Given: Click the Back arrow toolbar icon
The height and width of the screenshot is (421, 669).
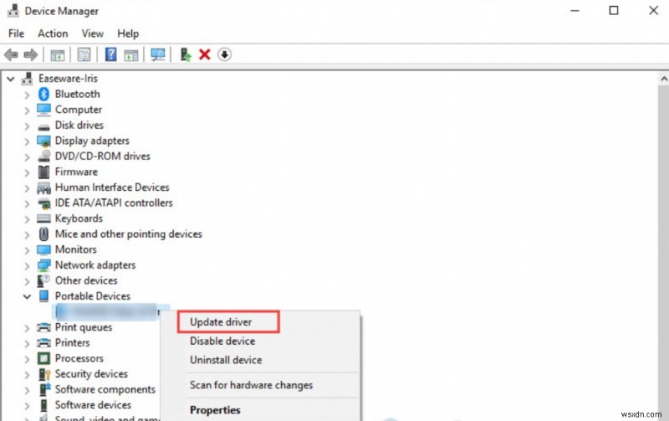Looking at the screenshot, I should [x=11, y=54].
